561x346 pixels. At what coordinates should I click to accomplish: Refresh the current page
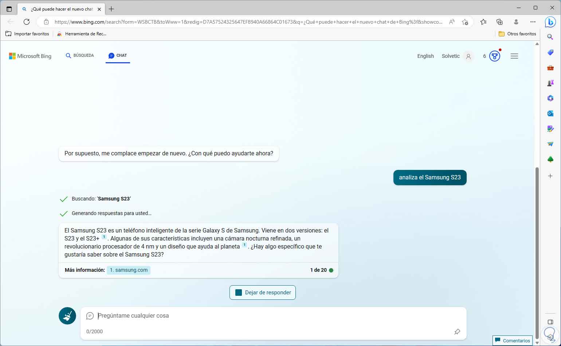(x=27, y=22)
